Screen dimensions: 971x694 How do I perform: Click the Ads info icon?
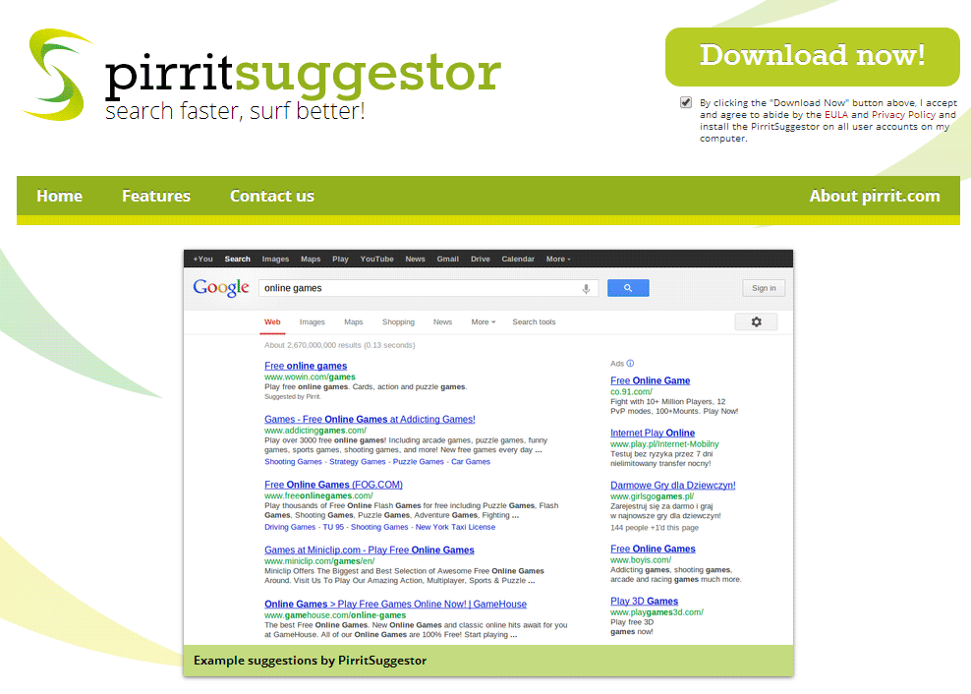[630, 364]
